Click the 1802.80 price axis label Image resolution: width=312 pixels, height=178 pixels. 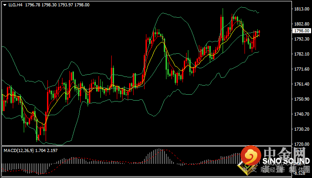pos(302,24)
